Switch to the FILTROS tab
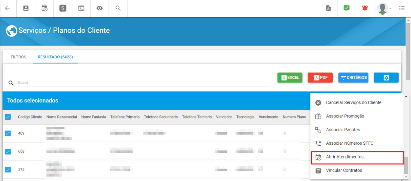Image resolution: width=411 pixels, height=181 pixels. [x=18, y=57]
